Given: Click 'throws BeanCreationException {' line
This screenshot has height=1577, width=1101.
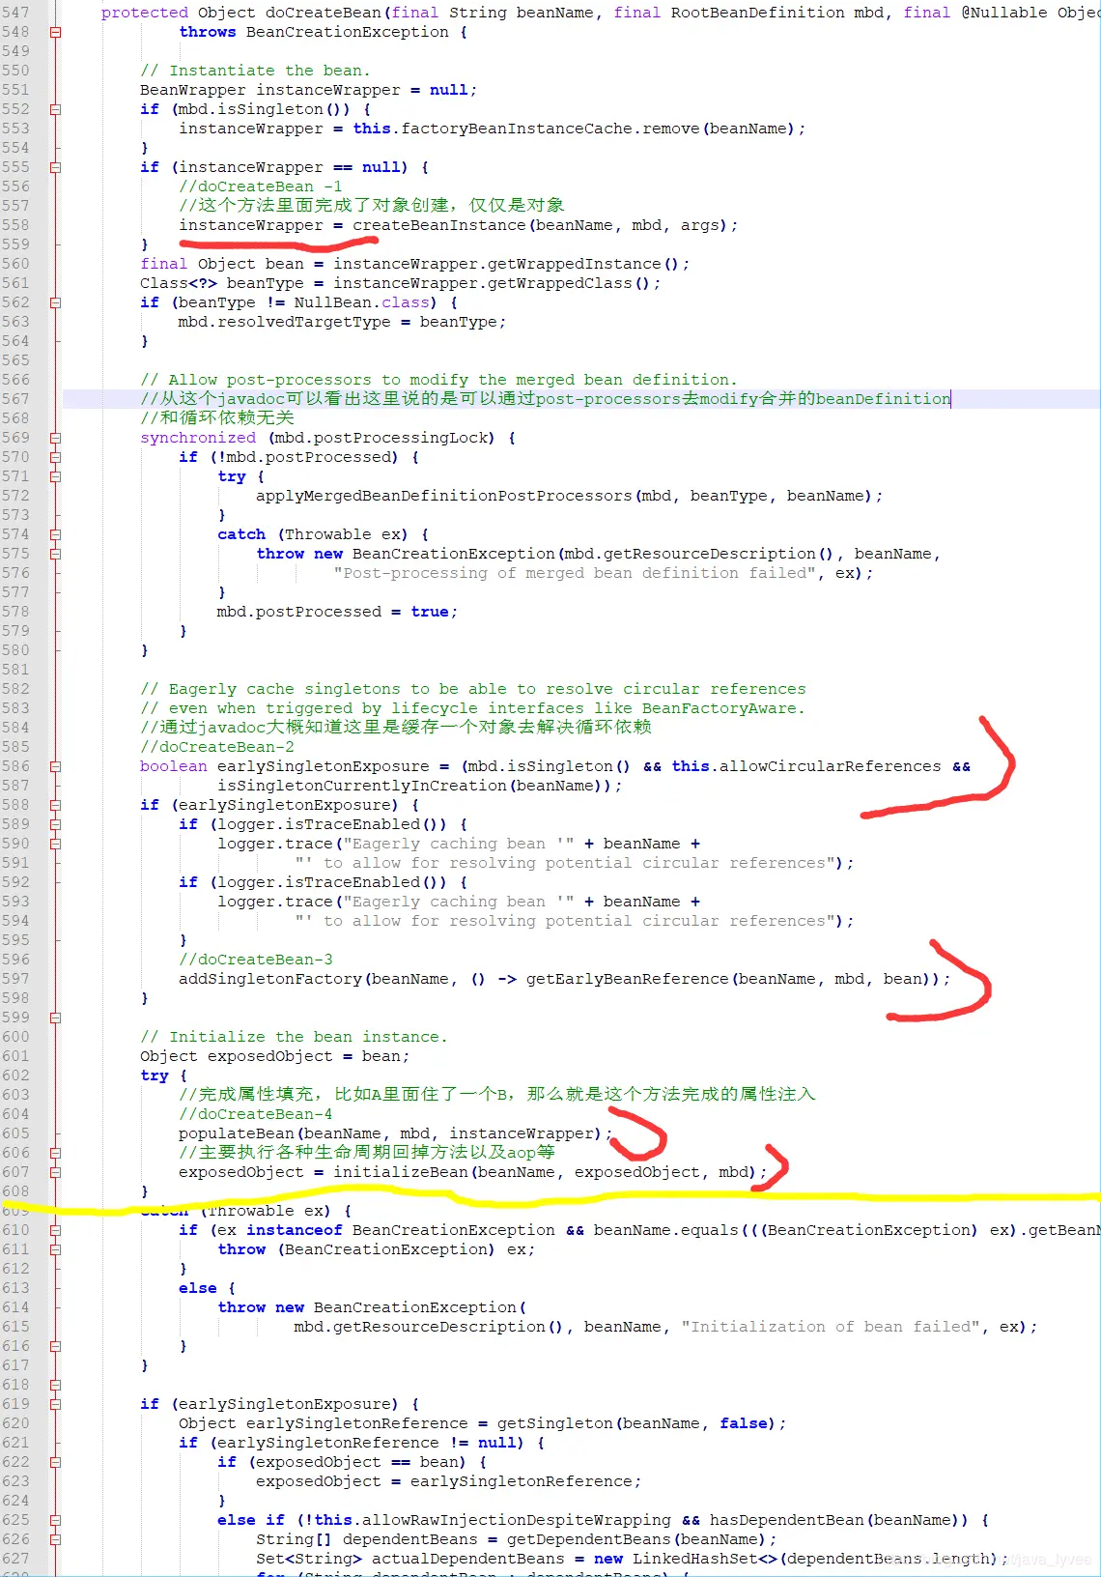Looking at the screenshot, I should pos(324,32).
